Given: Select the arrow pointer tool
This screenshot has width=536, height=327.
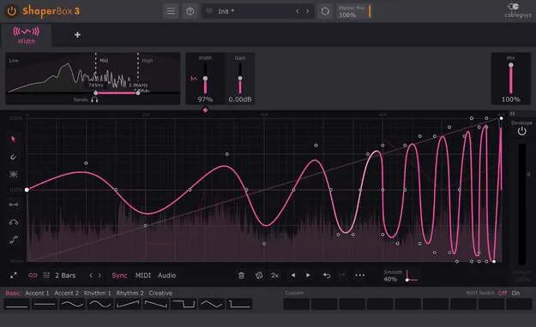Looking at the screenshot, I should click(x=14, y=139).
